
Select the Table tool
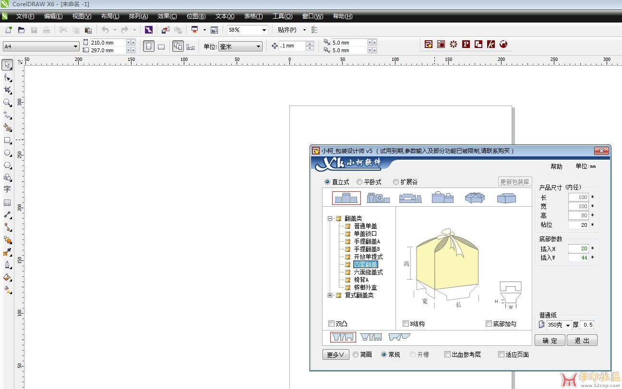click(7, 202)
